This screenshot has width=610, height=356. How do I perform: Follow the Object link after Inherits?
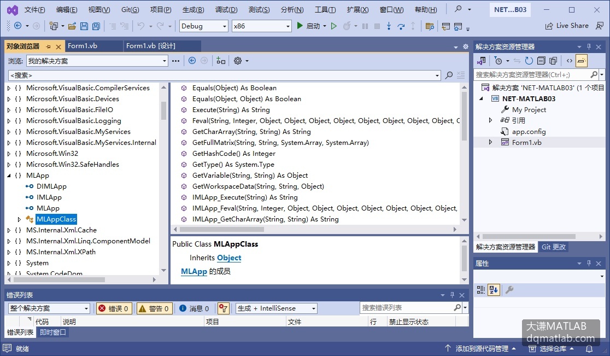[x=228, y=258]
